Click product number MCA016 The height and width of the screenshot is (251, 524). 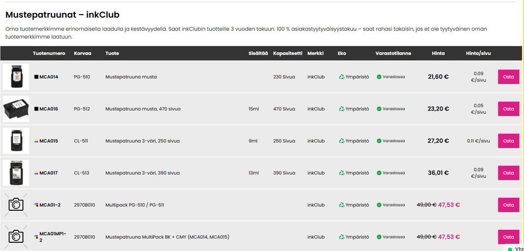click(49, 109)
